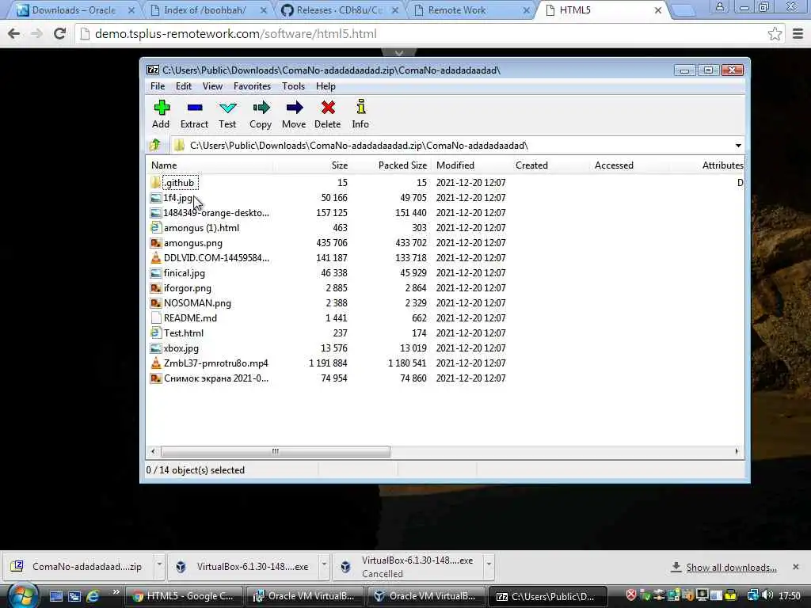
Task: Expand the remote toolbar chevron handle
Action: click(x=399, y=53)
